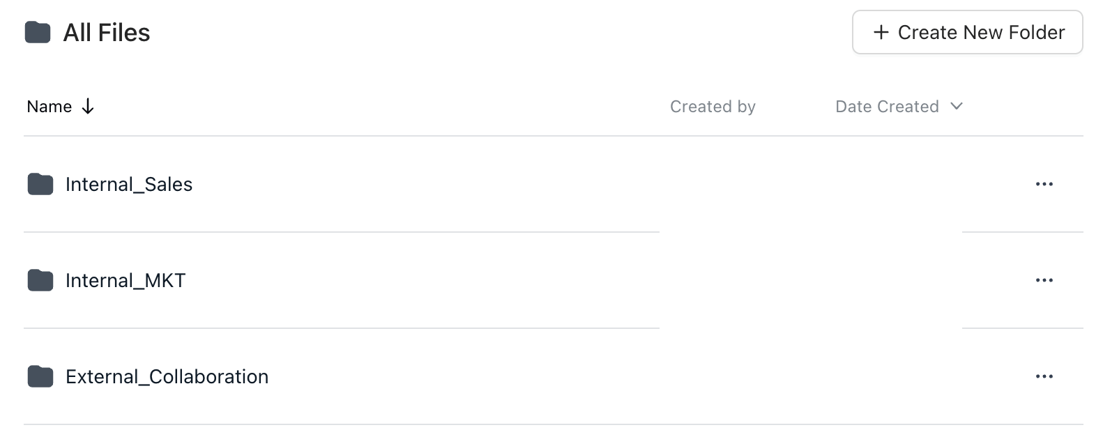Click the All Files folder icon
Image resolution: width=1103 pixels, height=446 pixels.
(x=38, y=32)
